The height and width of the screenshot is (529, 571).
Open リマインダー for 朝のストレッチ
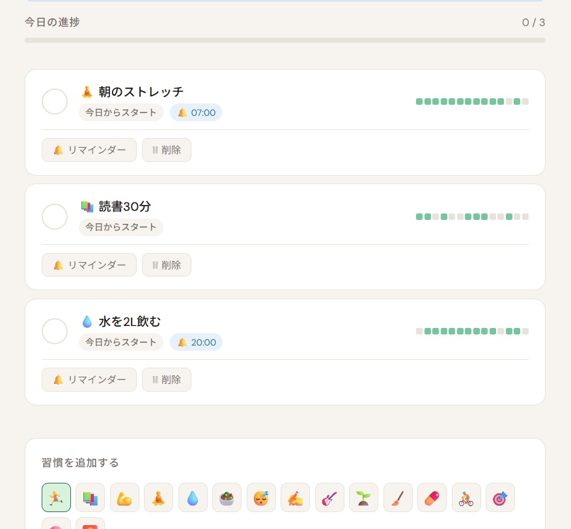pyautogui.click(x=89, y=150)
